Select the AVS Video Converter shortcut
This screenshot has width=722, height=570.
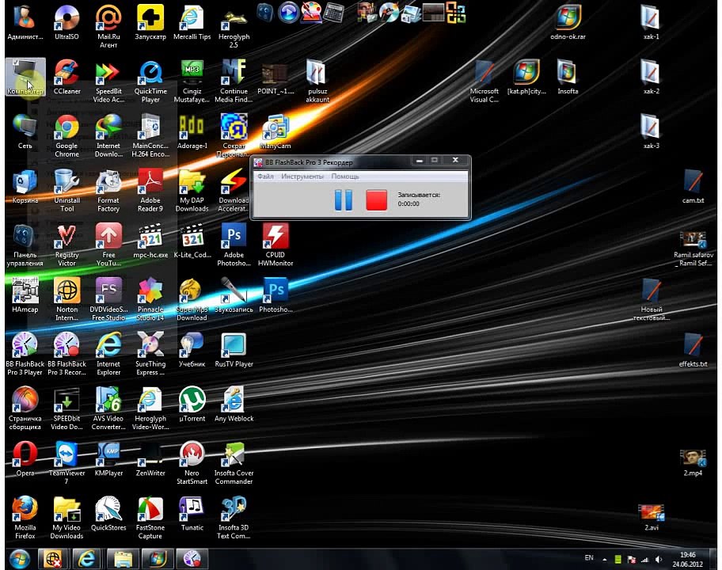point(108,408)
